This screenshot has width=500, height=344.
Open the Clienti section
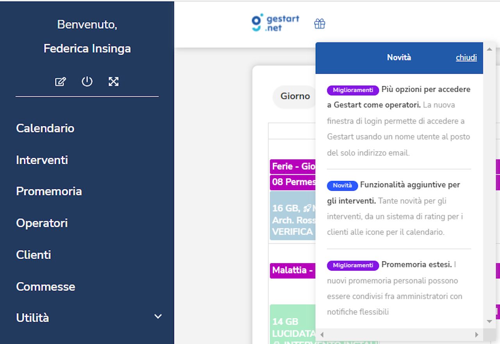point(34,255)
